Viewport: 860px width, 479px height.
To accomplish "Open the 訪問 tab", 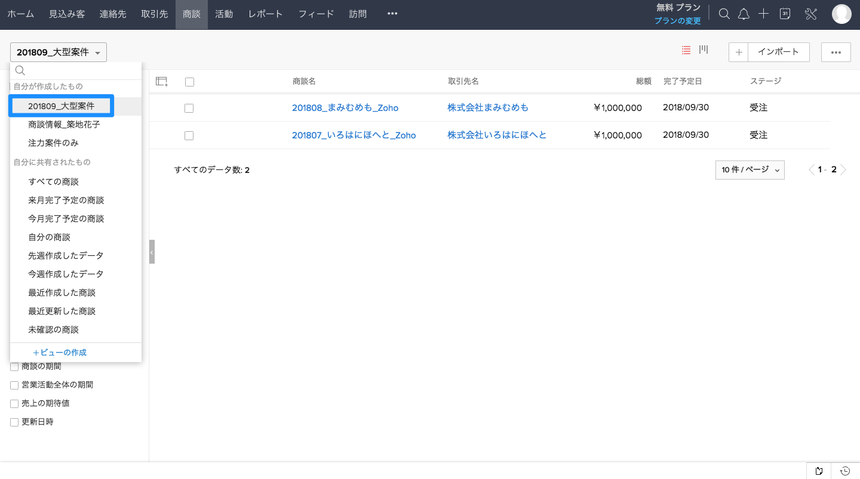I will pyautogui.click(x=358, y=14).
